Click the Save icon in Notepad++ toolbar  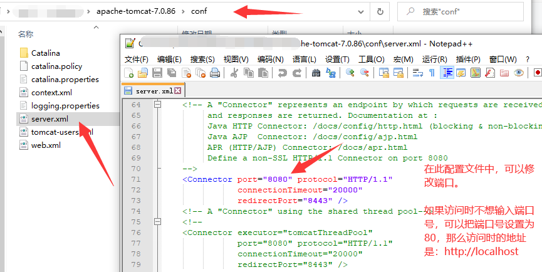click(157, 73)
